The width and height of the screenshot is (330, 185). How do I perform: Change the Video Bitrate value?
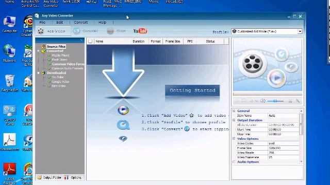283,153
